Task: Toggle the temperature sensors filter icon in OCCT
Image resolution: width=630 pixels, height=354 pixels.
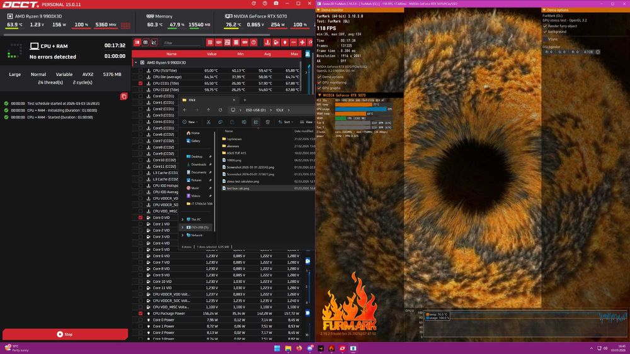Action: 268,42
